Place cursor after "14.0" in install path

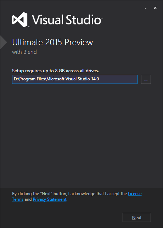(99, 79)
